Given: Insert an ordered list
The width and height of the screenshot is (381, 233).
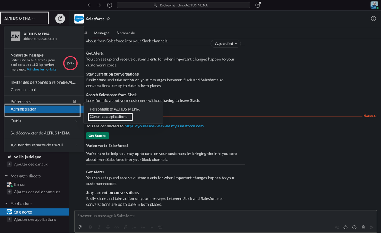Looking at the screenshot, I should [134, 227].
